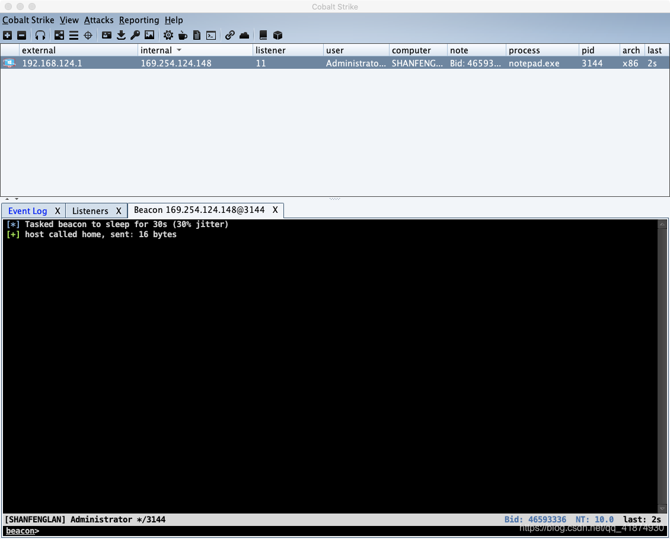This screenshot has width=670, height=539.
Task: Sort by the external column header
Action: tap(79, 50)
